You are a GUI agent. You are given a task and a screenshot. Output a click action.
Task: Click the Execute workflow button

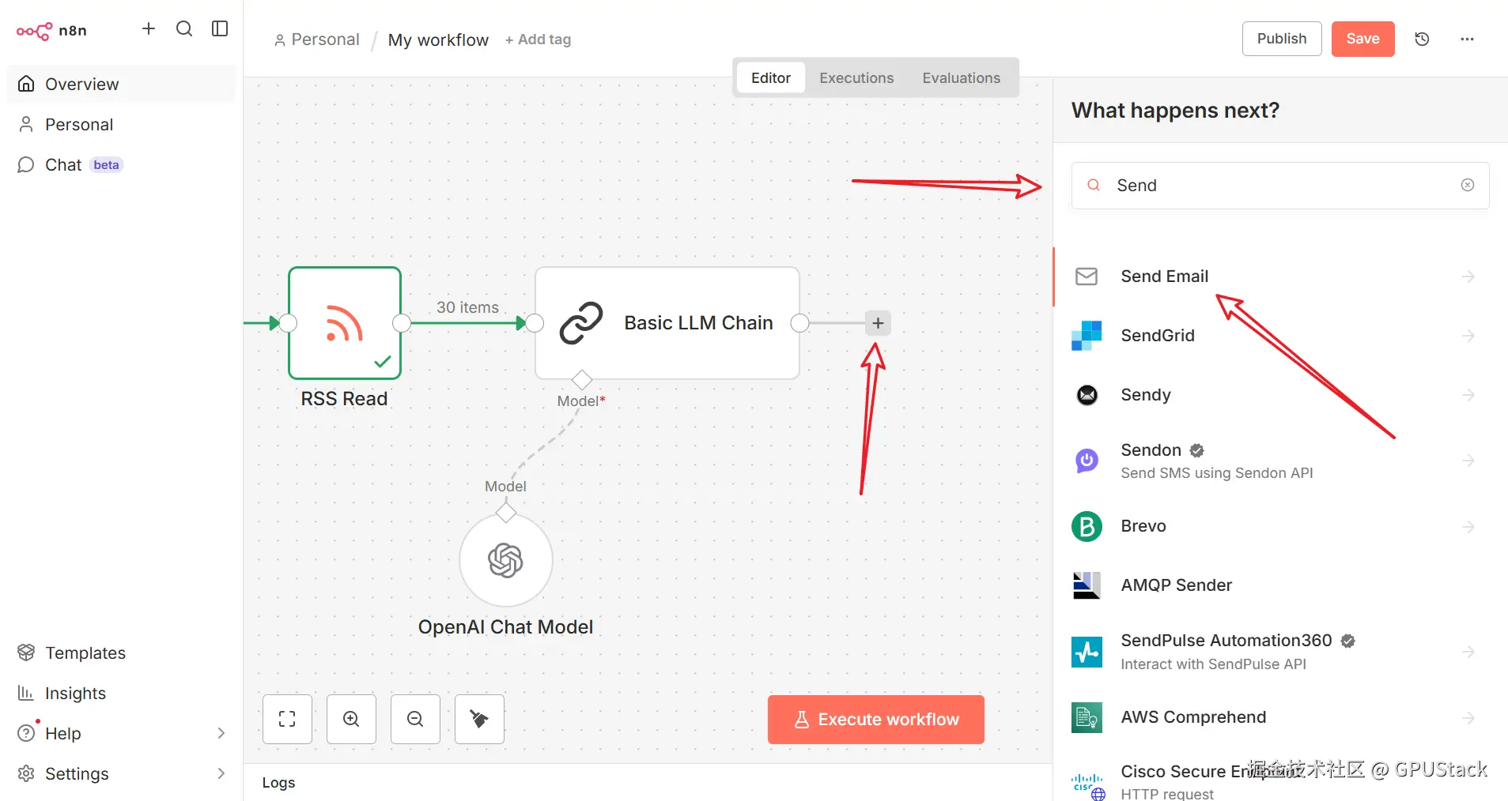pos(876,720)
